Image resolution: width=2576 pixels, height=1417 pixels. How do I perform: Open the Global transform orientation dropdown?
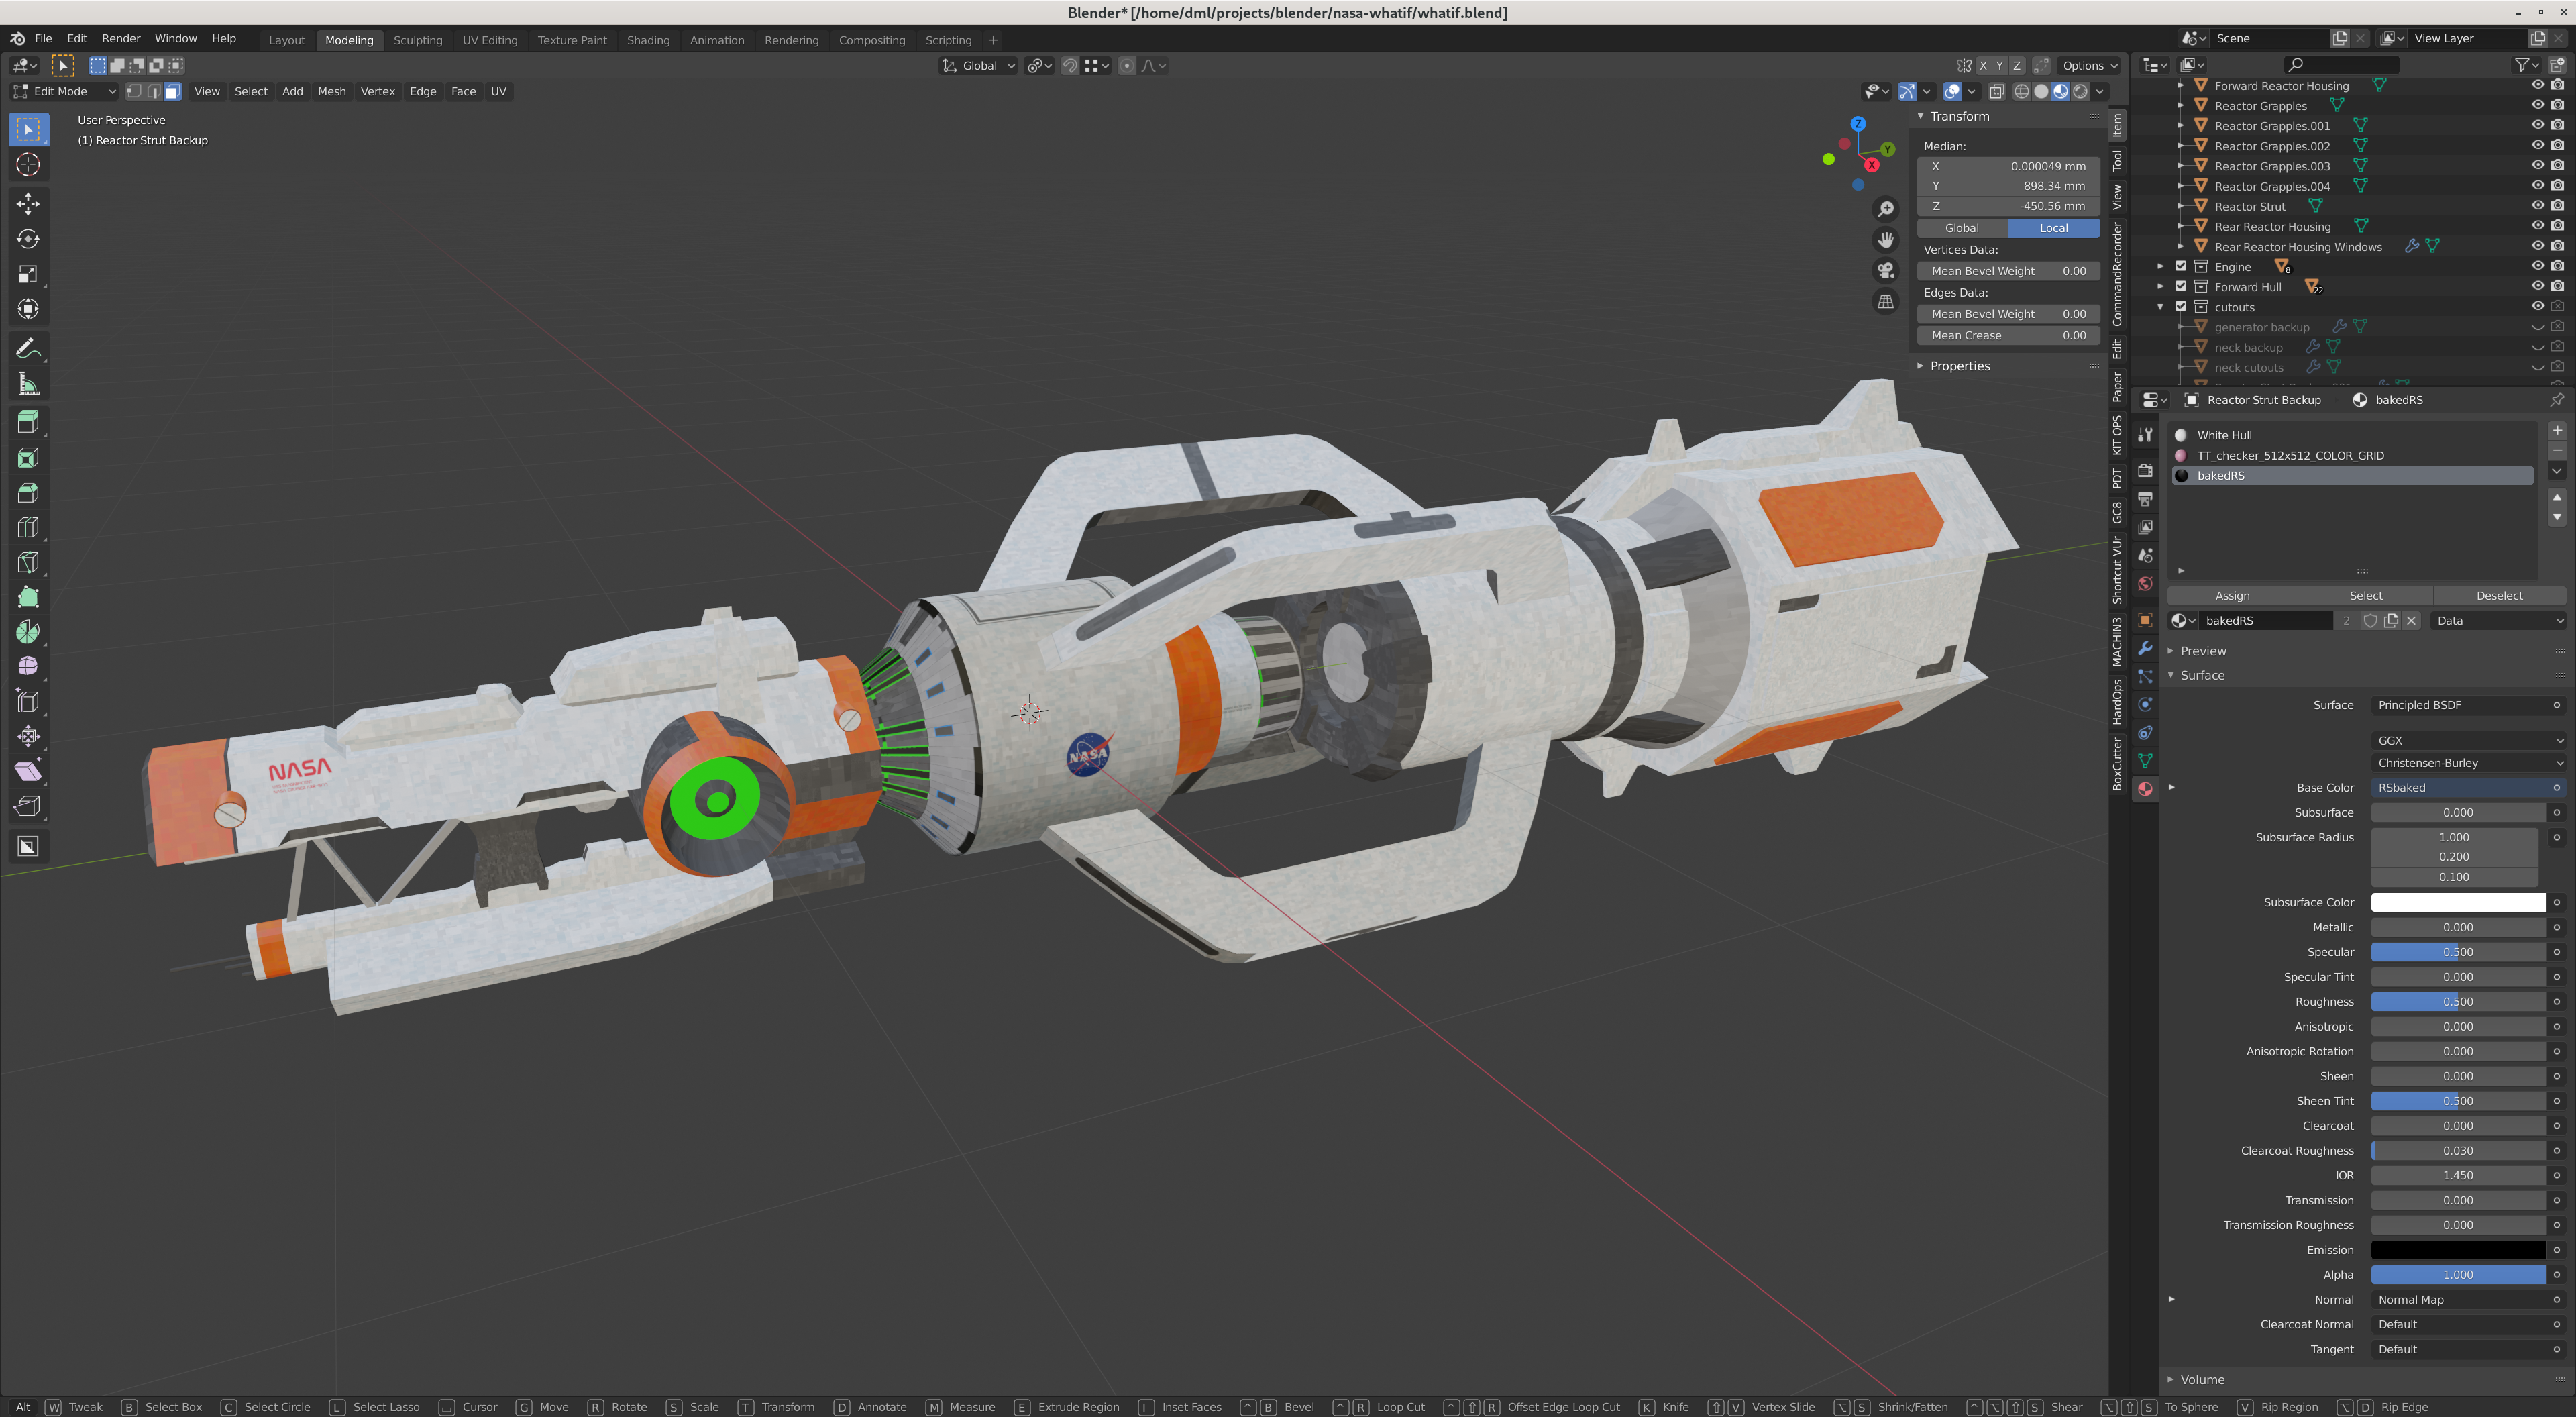pyautogui.click(x=978, y=66)
